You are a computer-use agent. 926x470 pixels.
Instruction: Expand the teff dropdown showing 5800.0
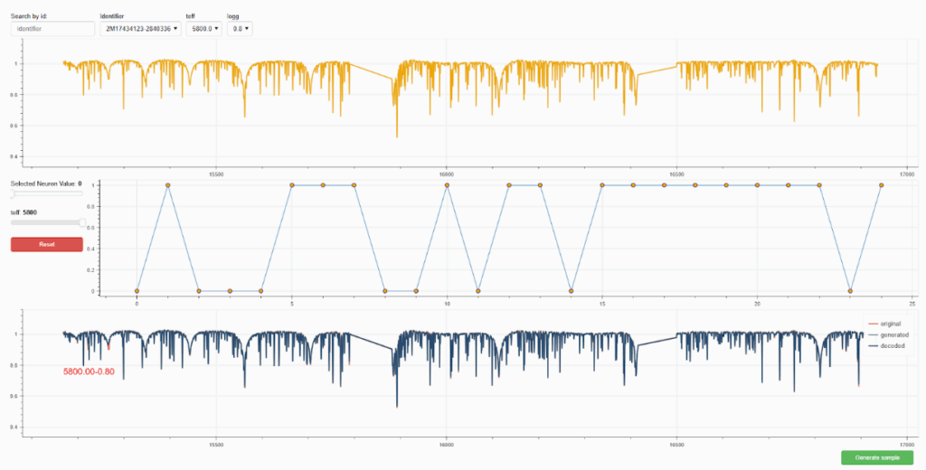(203, 29)
